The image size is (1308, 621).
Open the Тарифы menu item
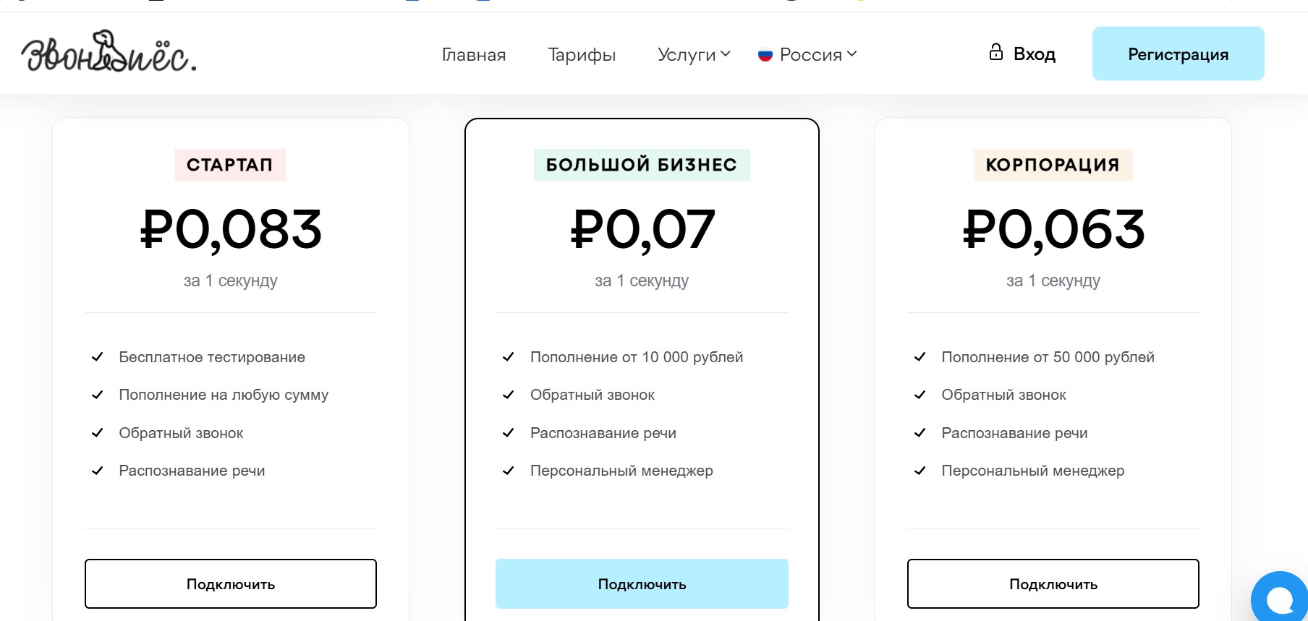[582, 54]
